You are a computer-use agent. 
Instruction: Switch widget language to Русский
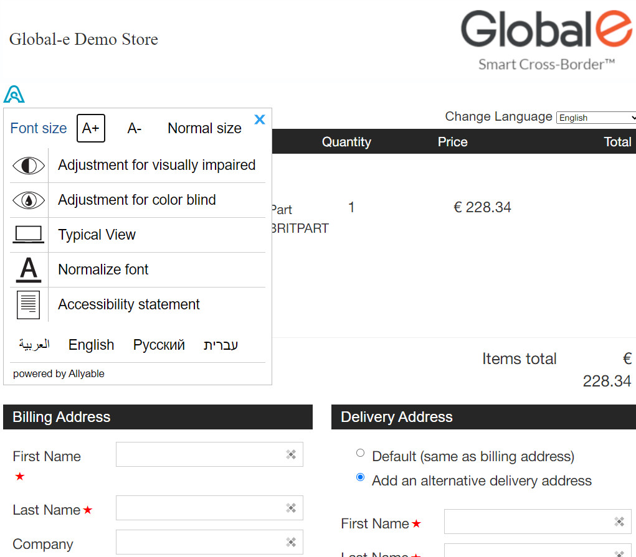[x=159, y=345]
